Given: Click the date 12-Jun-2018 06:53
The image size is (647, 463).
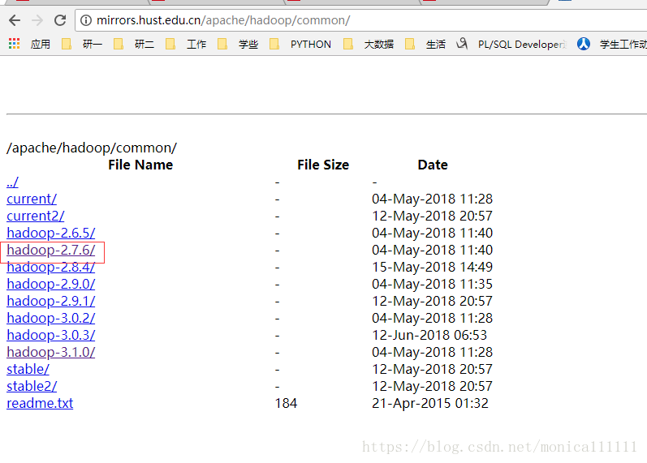Looking at the screenshot, I should [x=429, y=335].
